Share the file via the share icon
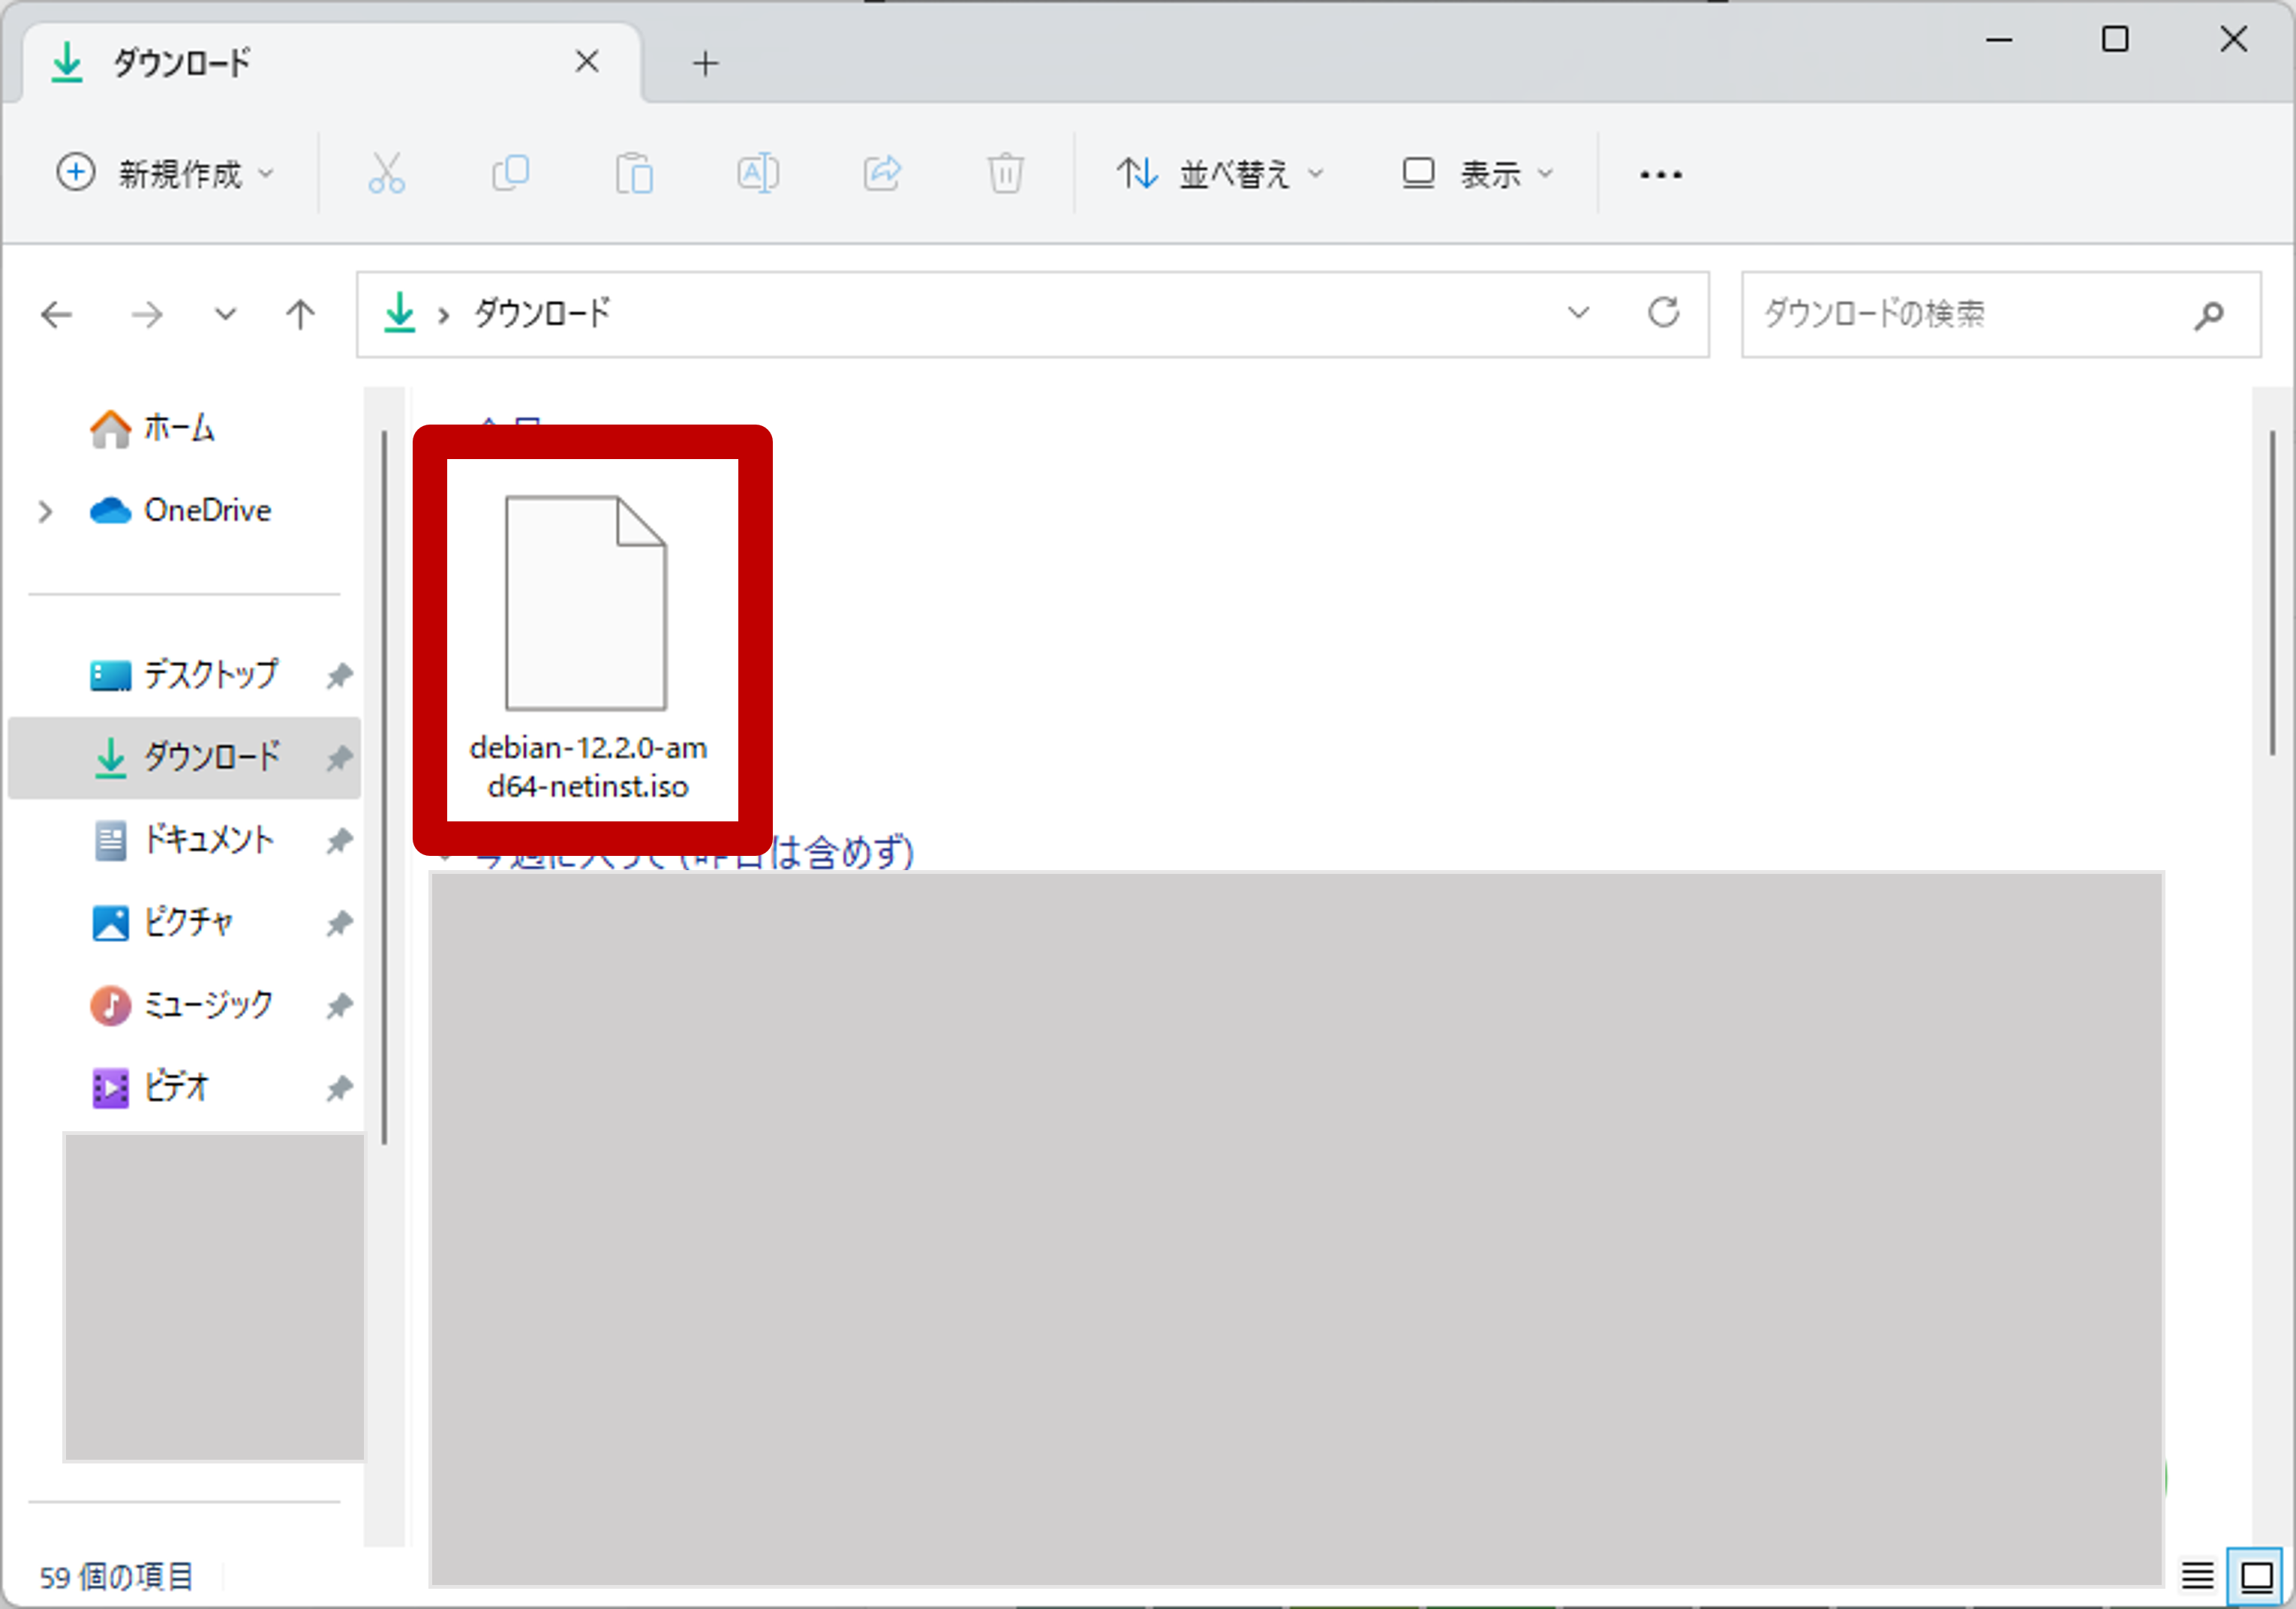Screen dimensions: 2296x1609 pos(882,173)
